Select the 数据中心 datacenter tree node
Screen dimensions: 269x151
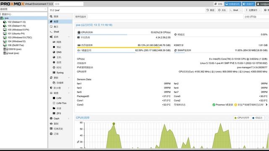[x=24, y=14]
